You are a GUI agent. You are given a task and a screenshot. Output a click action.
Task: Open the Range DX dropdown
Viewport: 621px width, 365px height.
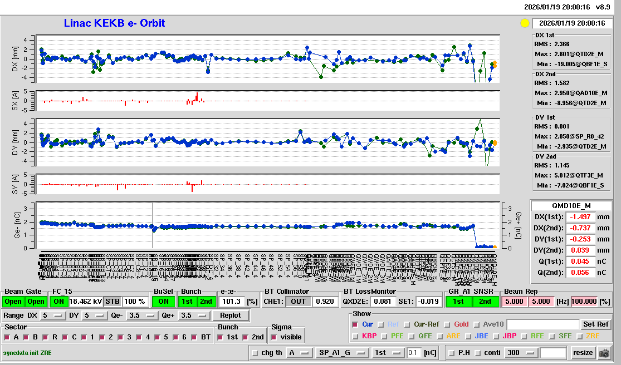52,315
